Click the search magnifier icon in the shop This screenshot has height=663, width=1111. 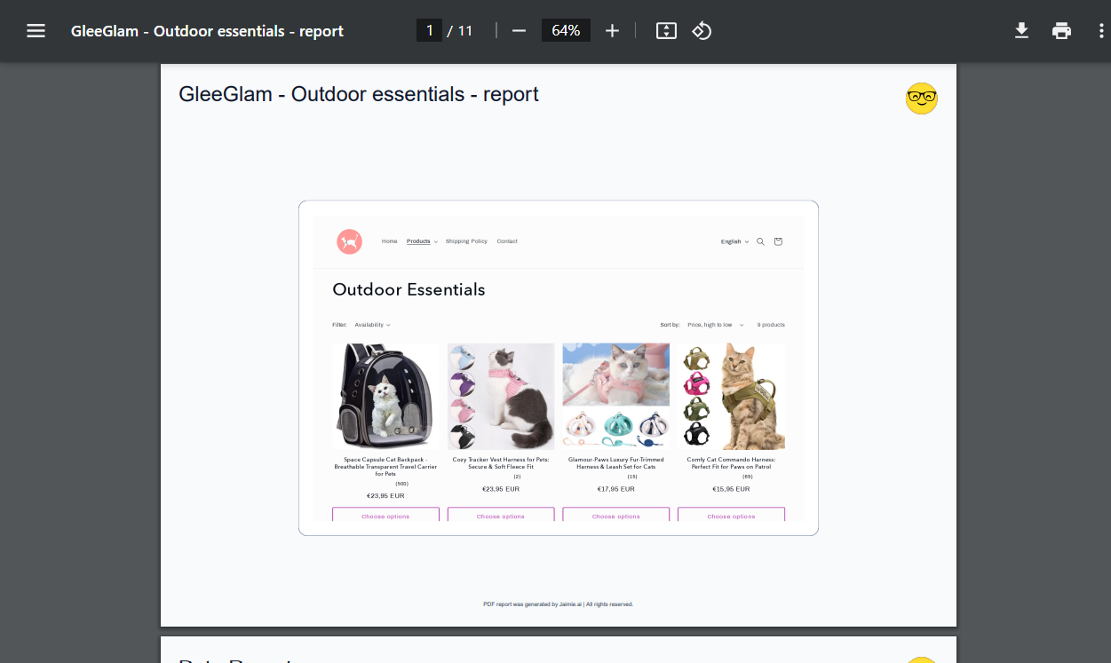point(760,241)
